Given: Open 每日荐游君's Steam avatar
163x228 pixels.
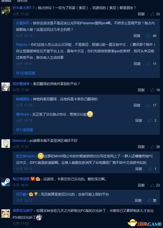Looking at the screenshot, I should tap(6, 182).
